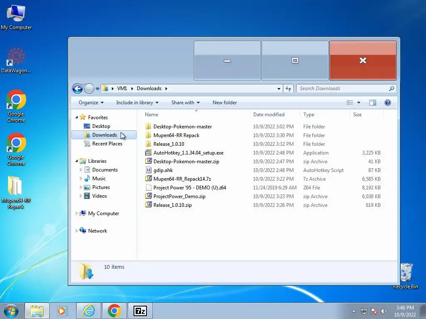
Task: Click the Change your view icon
Action: point(349,103)
